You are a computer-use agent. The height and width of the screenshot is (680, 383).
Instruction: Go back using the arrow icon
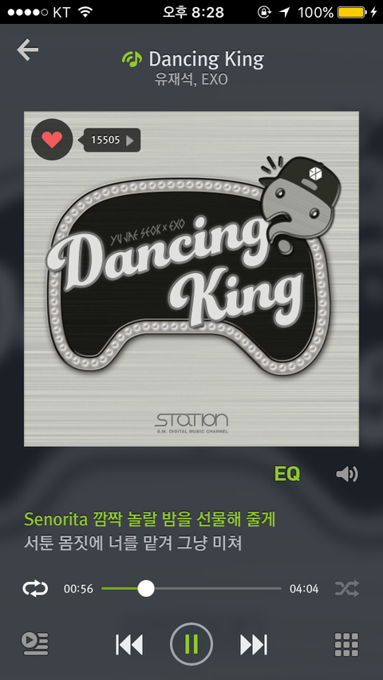(27, 49)
